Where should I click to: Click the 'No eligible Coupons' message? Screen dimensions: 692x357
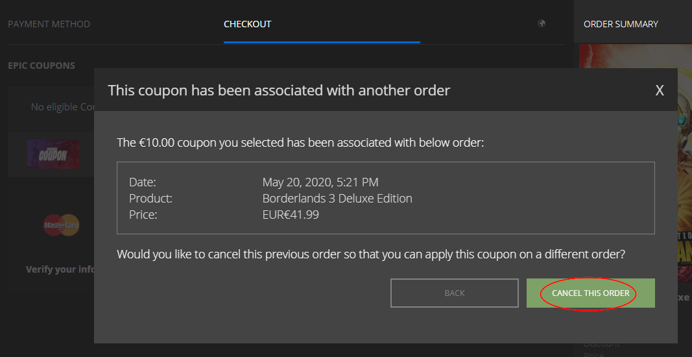pyautogui.click(x=62, y=107)
